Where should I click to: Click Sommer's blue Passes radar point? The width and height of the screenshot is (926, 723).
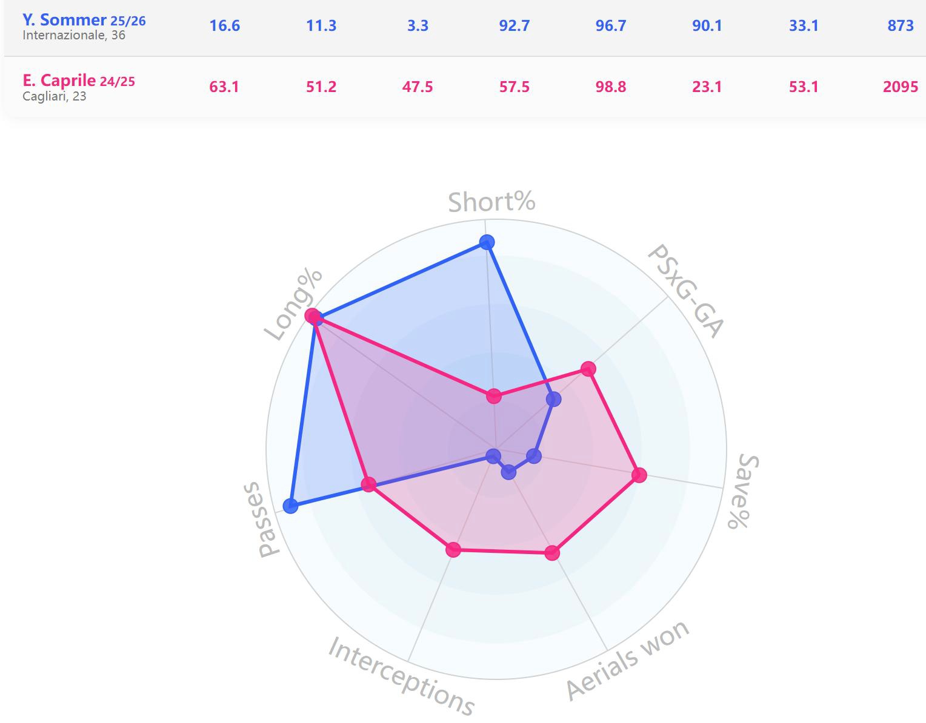pos(291,506)
